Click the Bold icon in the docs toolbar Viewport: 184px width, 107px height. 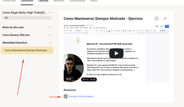click(102, 31)
